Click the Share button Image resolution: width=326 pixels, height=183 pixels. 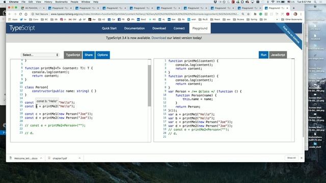point(89,55)
